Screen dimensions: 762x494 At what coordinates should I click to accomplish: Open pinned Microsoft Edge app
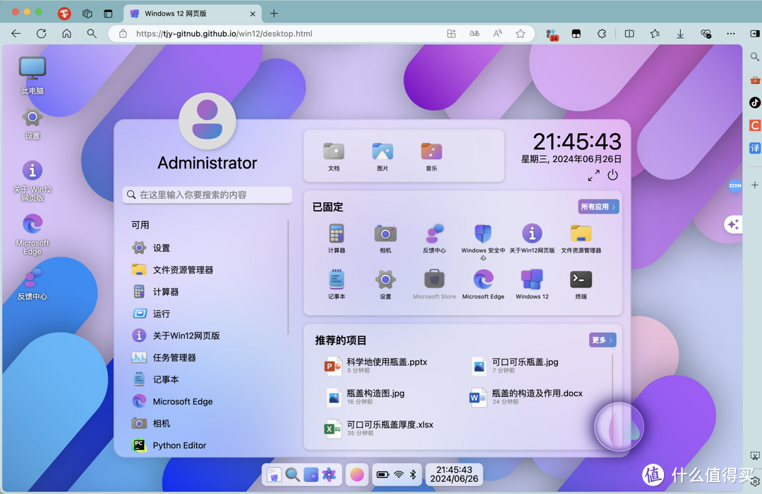[x=483, y=285]
